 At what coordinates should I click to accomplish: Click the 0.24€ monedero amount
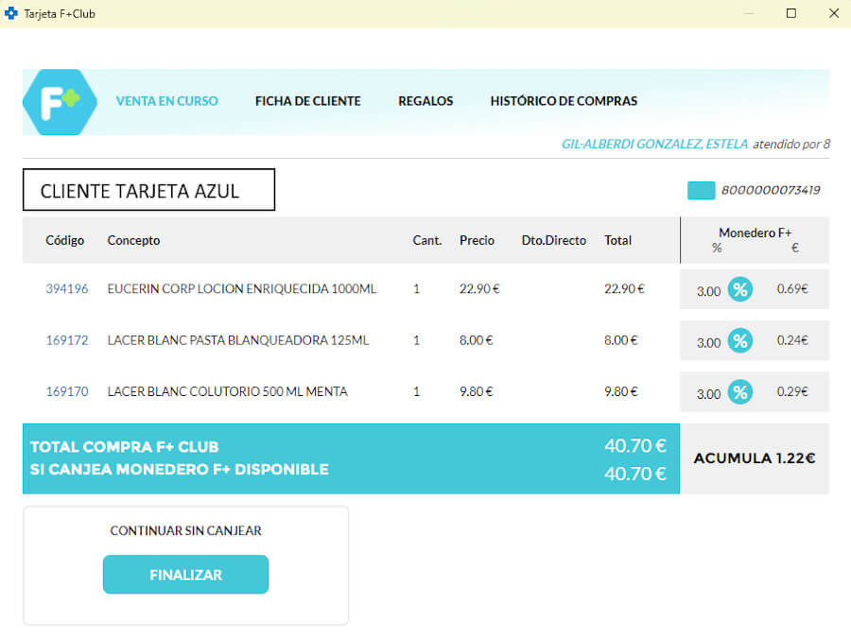[x=792, y=340]
